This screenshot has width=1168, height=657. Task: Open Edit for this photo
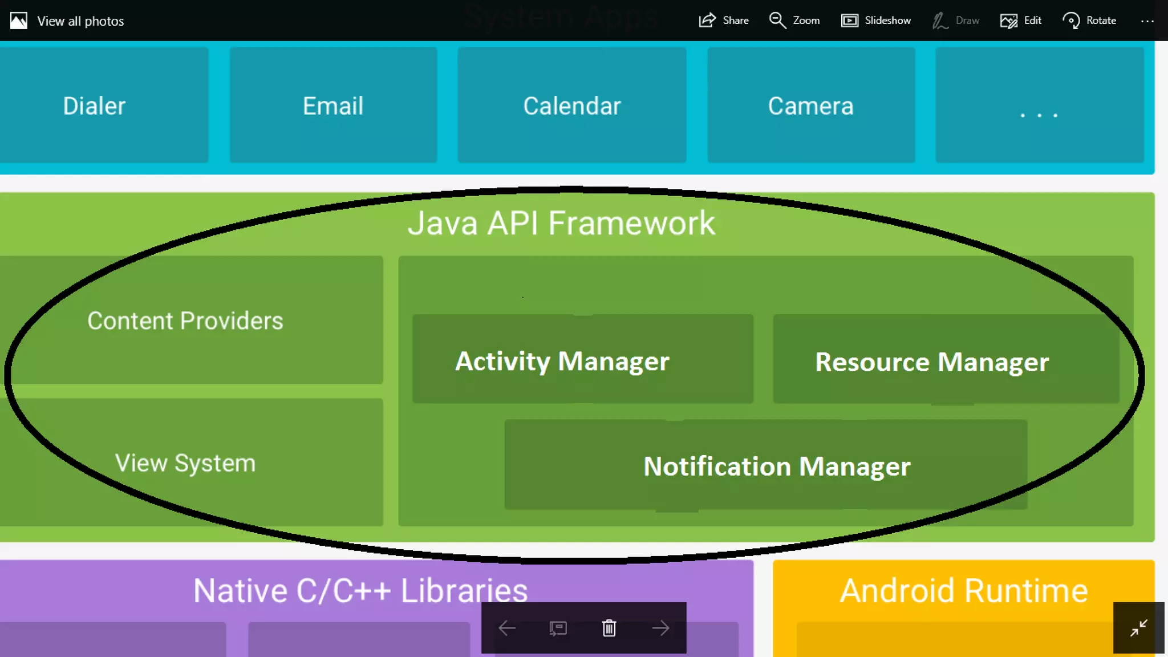[x=1020, y=21]
